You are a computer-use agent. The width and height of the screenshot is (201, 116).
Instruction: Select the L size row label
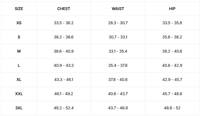pyautogui.click(x=19, y=65)
